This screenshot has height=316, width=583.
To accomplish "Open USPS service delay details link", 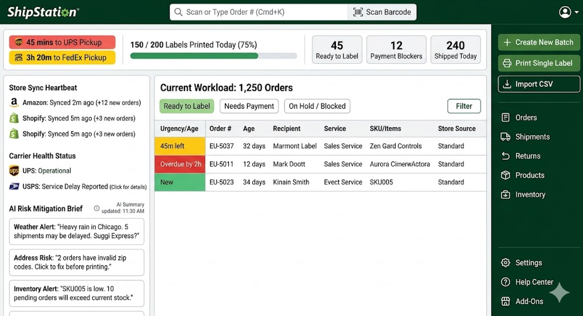I will [128, 187].
